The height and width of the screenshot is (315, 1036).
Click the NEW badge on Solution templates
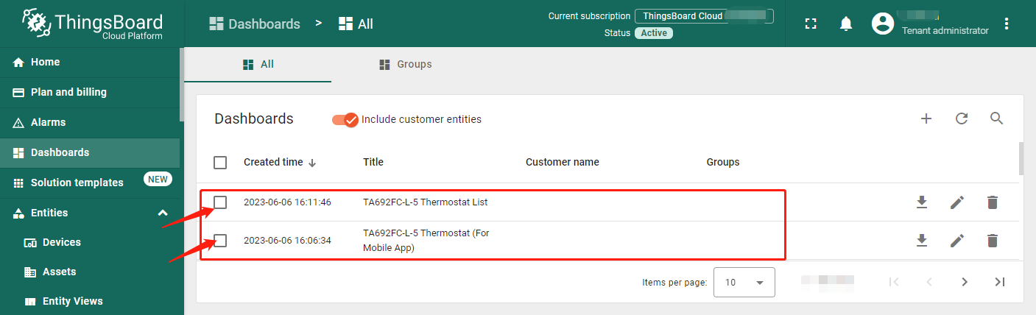pos(158,179)
